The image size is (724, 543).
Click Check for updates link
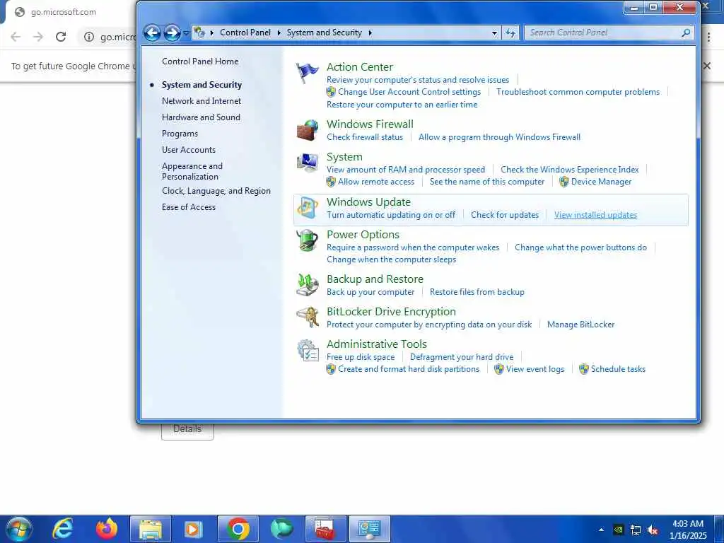[x=505, y=215]
